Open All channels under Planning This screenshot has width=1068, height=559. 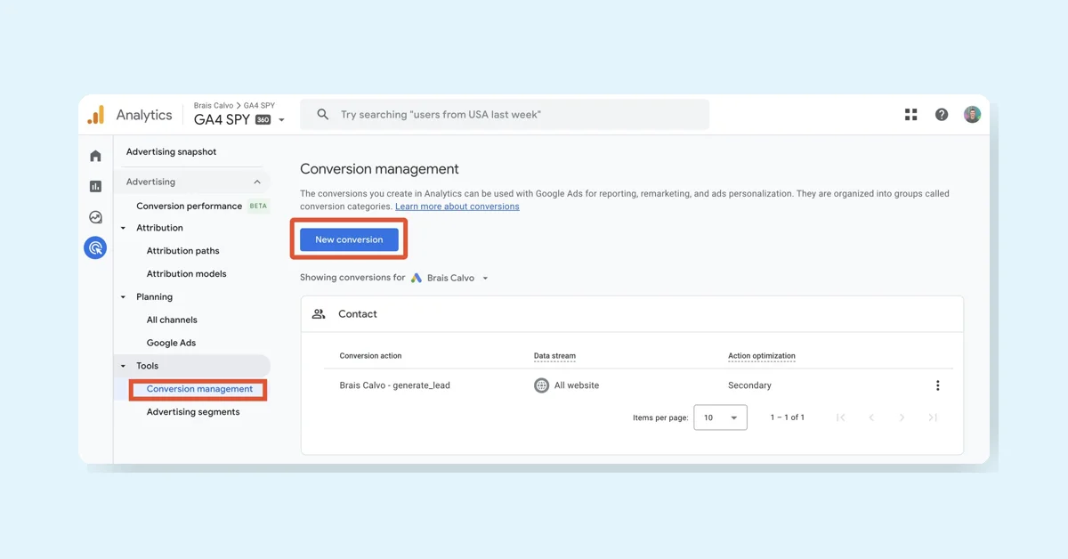[172, 320]
